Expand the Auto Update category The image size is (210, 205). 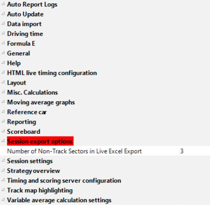click(x=3, y=14)
